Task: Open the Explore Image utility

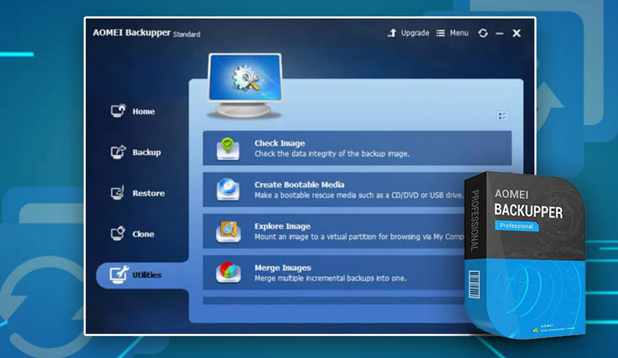Action: pos(334,232)
